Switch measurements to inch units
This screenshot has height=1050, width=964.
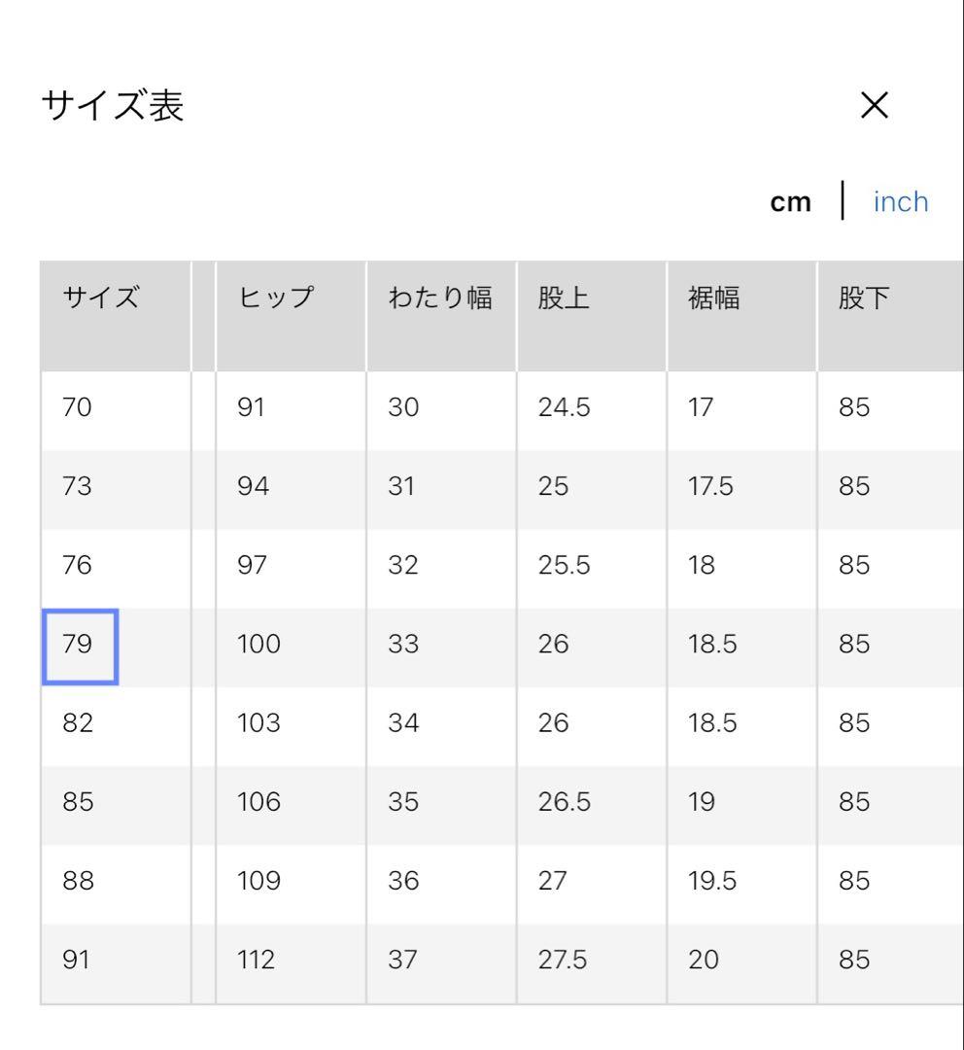(x=900, y=200)
